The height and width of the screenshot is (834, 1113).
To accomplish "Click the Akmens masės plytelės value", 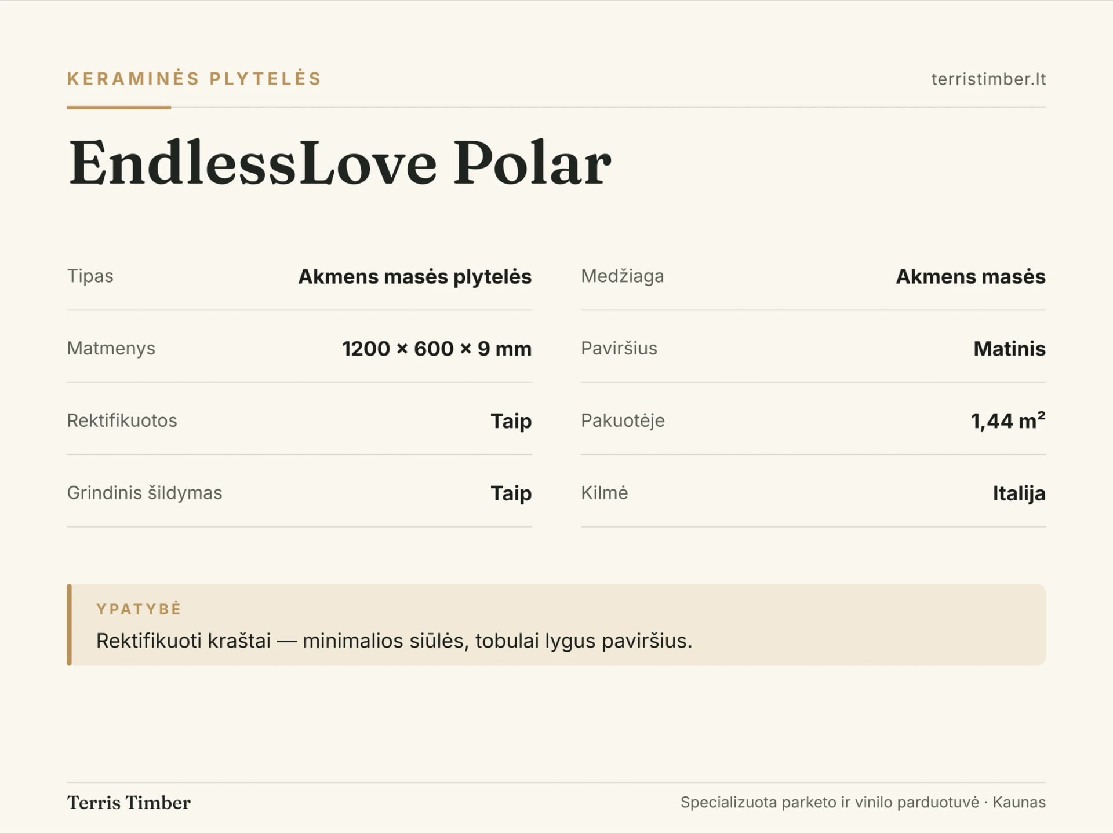I will 415,277.
